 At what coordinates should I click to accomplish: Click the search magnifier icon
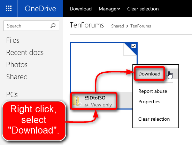53,26
